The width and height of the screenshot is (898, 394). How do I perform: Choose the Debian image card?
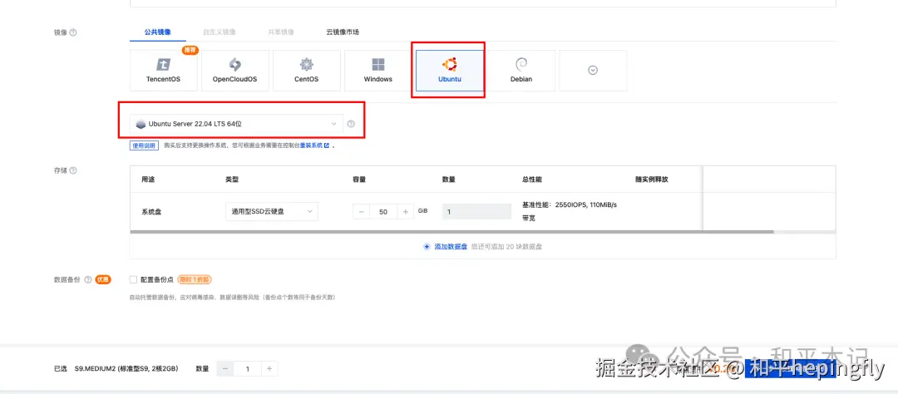pos(521,71)
